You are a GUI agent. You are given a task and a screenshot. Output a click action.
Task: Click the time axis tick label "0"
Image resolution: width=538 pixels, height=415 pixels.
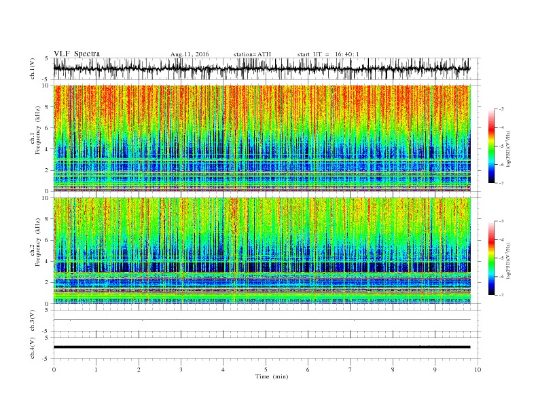coord(54,370)
